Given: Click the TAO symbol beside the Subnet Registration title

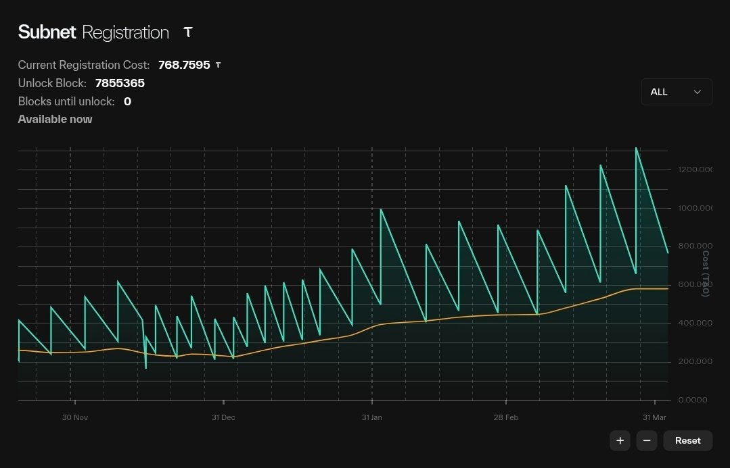Looking at the screenshot, I should pos(188,32).
